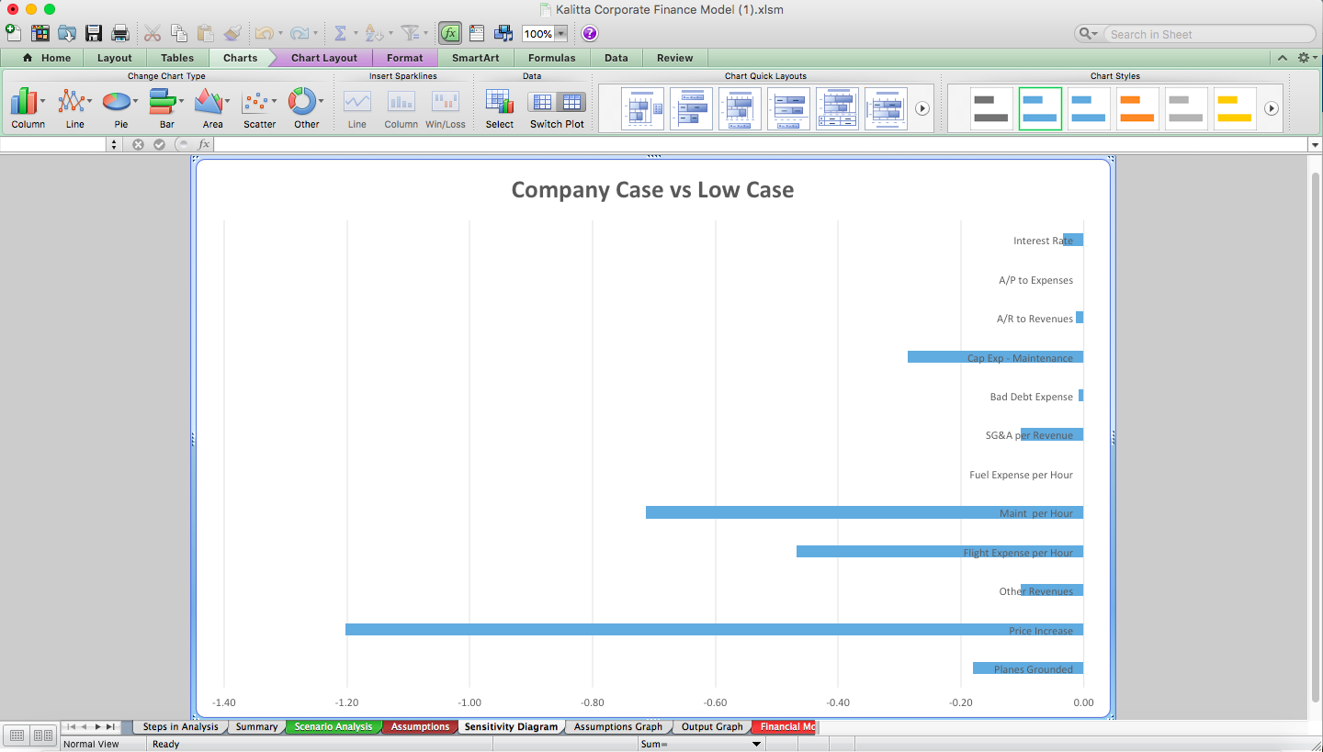Click the print icon

tap(120, 33)
